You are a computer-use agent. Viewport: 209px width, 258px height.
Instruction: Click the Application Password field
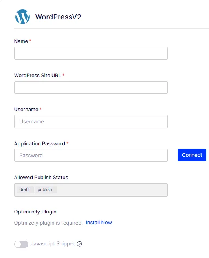click(91, 155)
